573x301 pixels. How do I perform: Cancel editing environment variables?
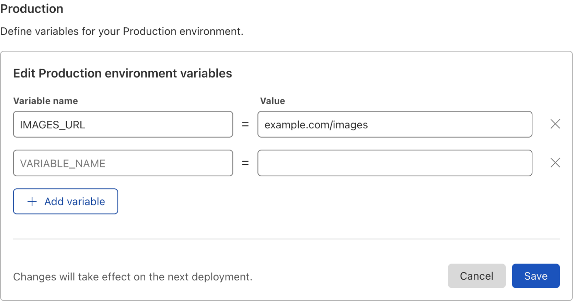tap(476, 276)
